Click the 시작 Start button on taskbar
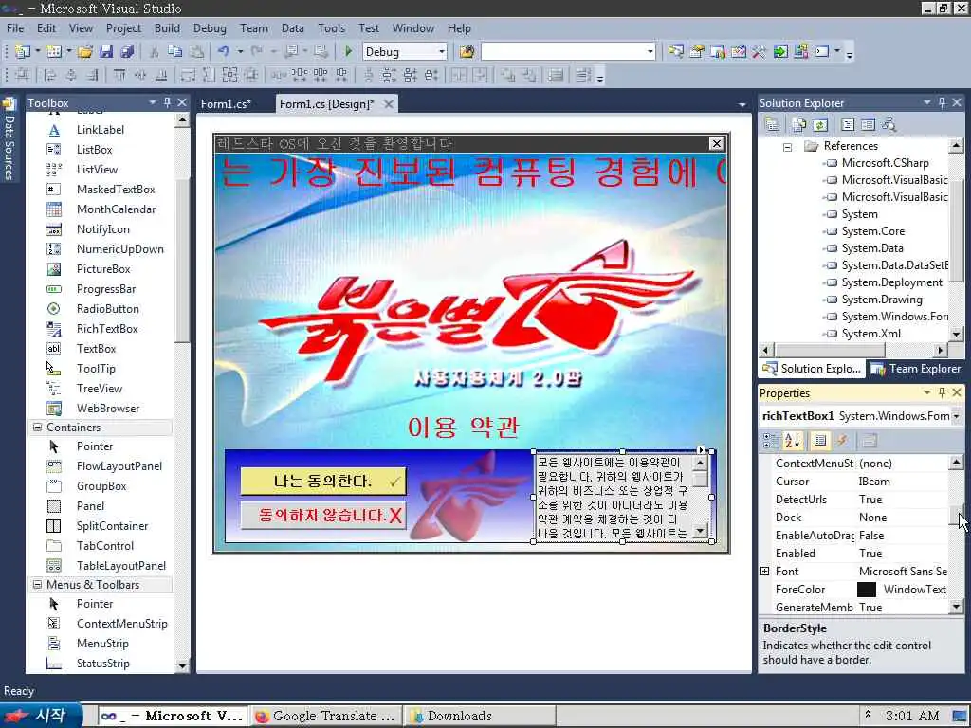The height and width of the screenshot is (728, 971). 41,716
